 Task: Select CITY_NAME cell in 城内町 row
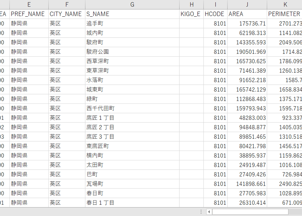coord(67,33)
